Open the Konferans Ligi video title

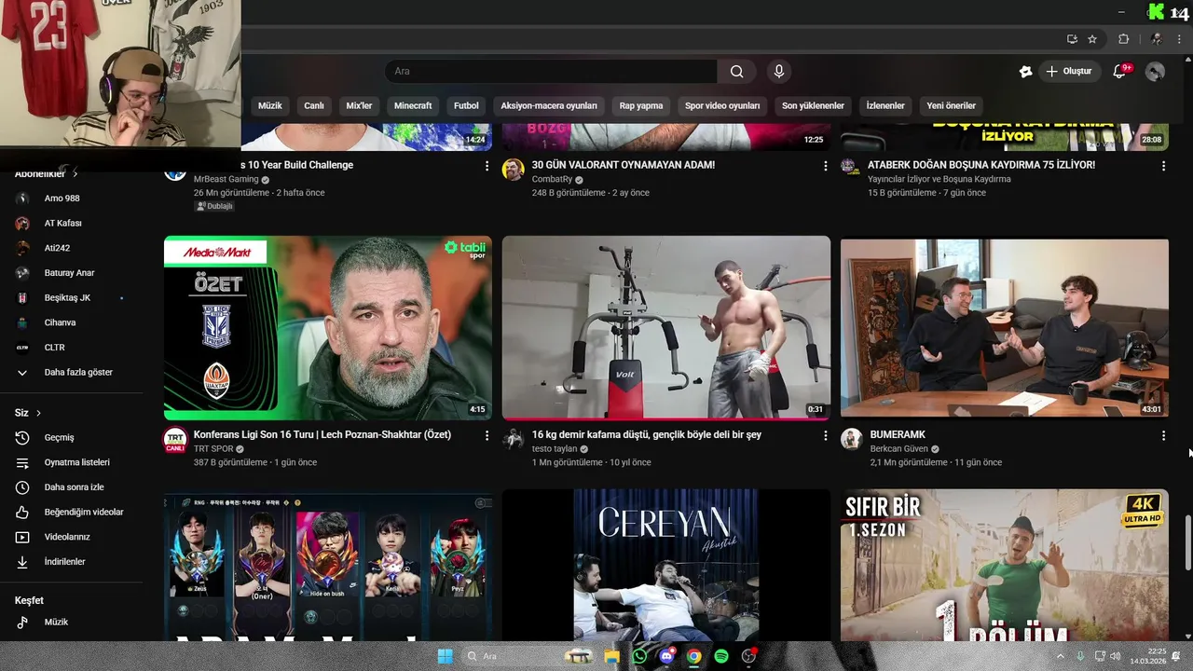(x=322, y=434)
